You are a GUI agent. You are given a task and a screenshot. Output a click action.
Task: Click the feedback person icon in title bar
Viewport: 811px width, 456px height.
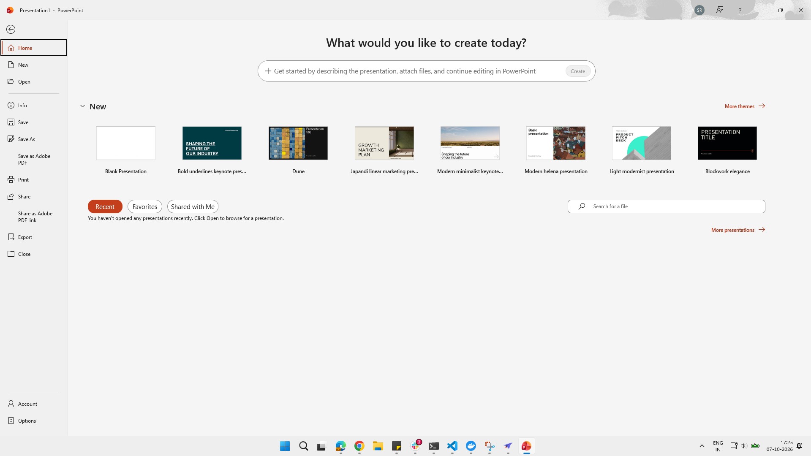click(x=720, y=10)
